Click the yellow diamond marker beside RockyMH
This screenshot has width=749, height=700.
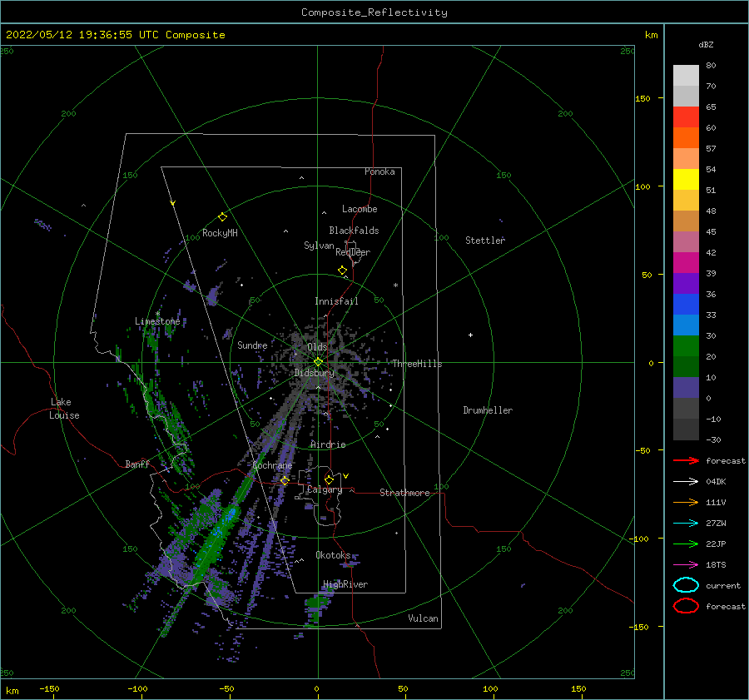click(222, 217)
